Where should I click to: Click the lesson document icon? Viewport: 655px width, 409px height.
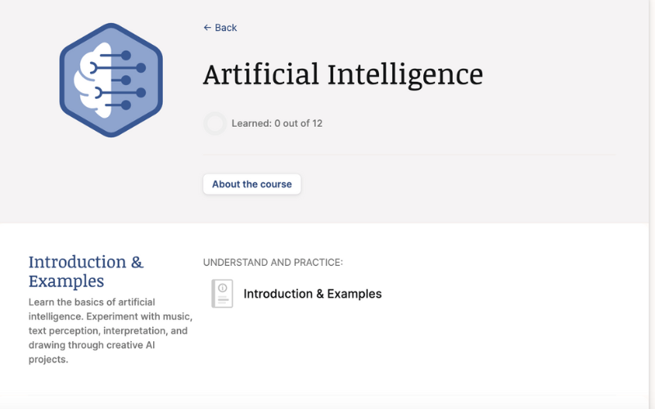pos(222,294)
